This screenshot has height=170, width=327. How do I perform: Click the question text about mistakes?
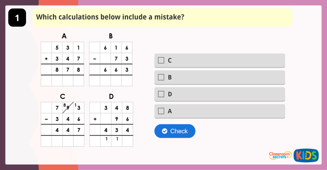pyautogui.click(x=110, y=17)
